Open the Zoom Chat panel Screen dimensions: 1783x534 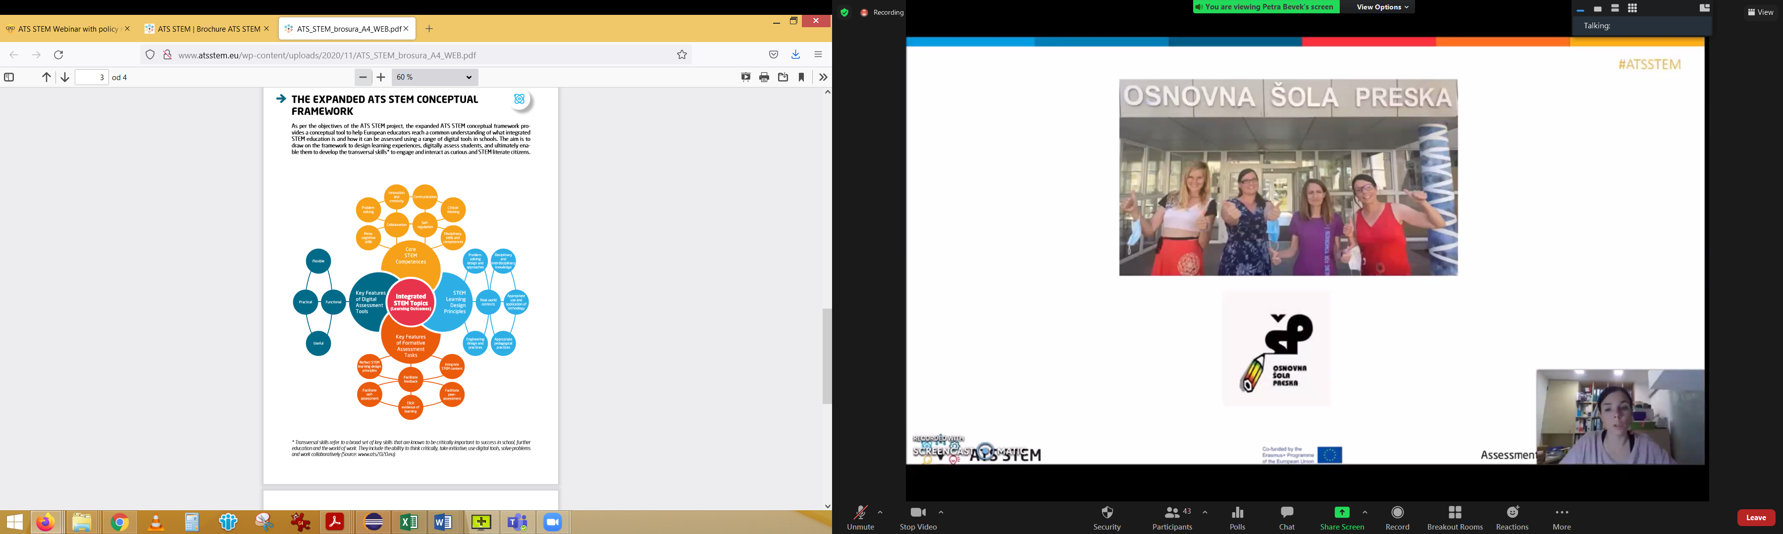coord(1287,517)
